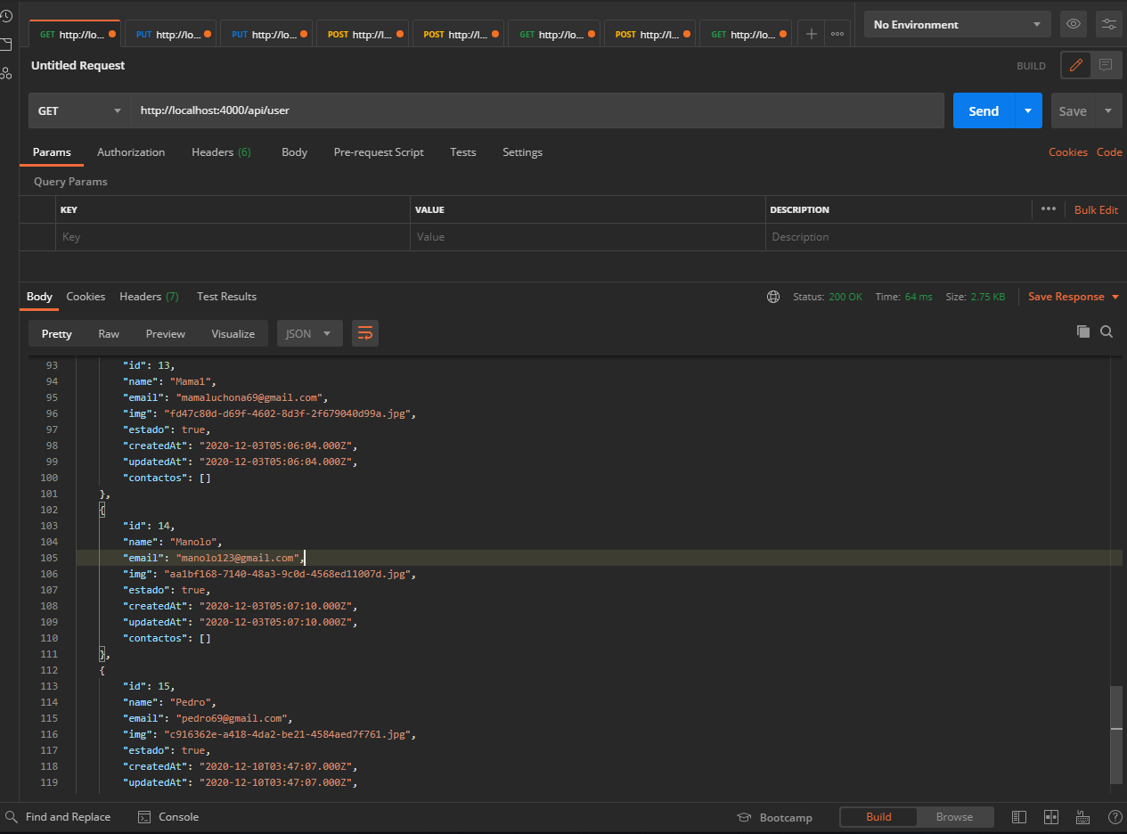
Task: Open the Pre-request Script tab
Action: (x=379, y=152)
